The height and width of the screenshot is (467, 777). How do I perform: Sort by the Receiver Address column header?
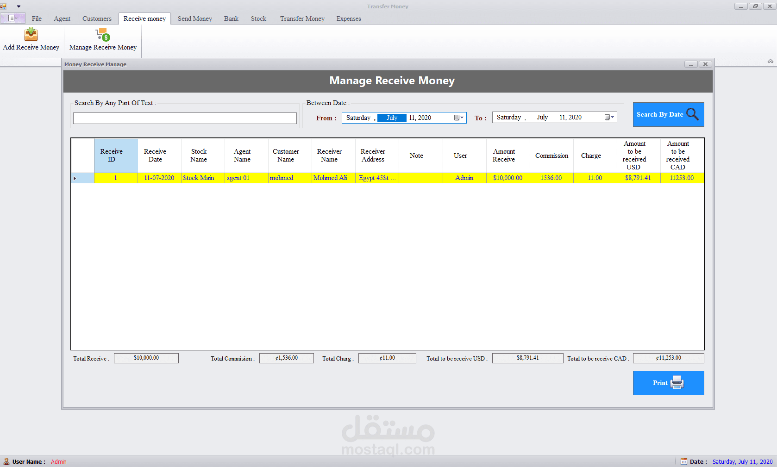377,156
